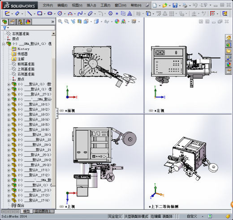Open the Save icon dropdown arrow
This screenshot has width=233, height=220.
pos(180,6)
